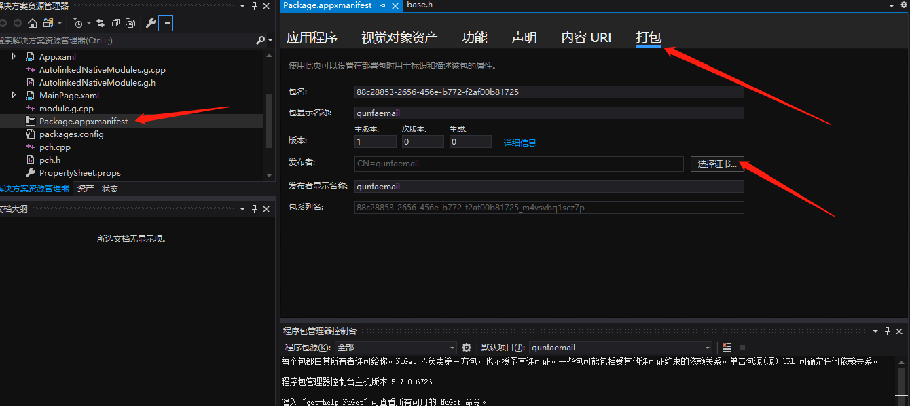Clear the Package Manager Console output icon
This screenshot has width=910, height=406.
click(x=727, y=347)
